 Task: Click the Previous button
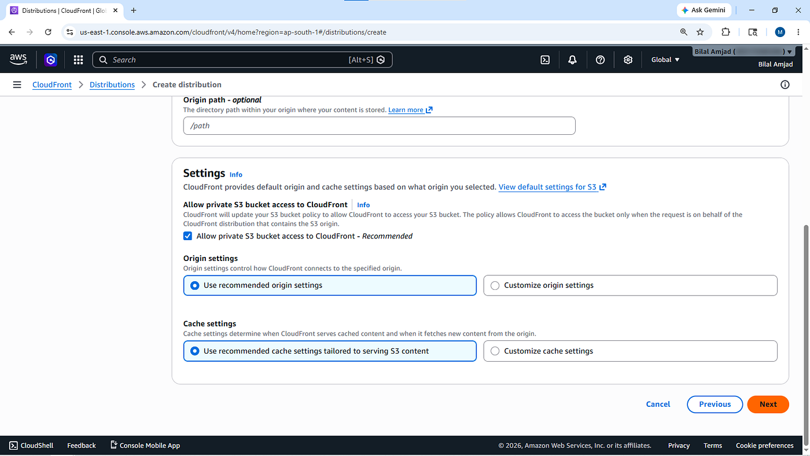point(715,404)
